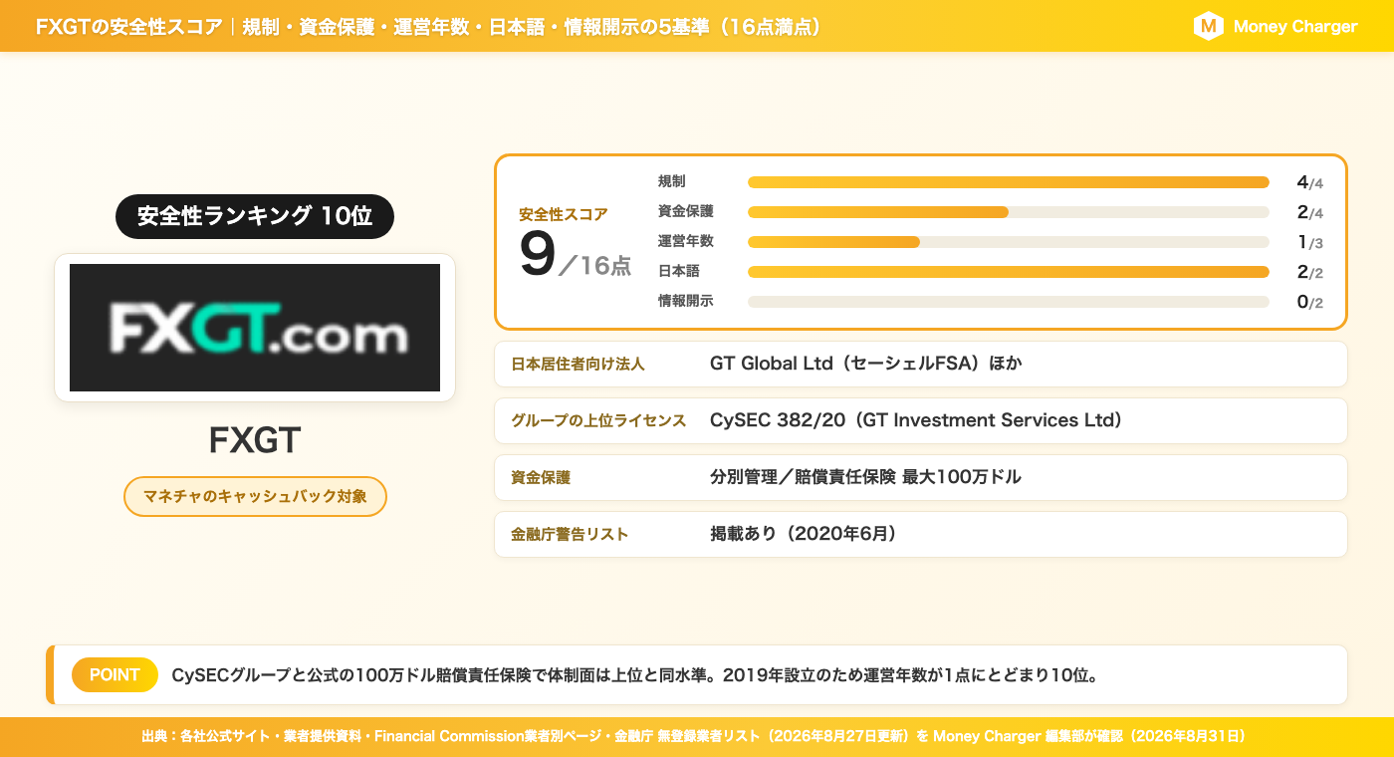Click the 日本語 score progress bar
Viewport: 1394px width, 757px height.
pyautogui.click(x=1008, y=272)
